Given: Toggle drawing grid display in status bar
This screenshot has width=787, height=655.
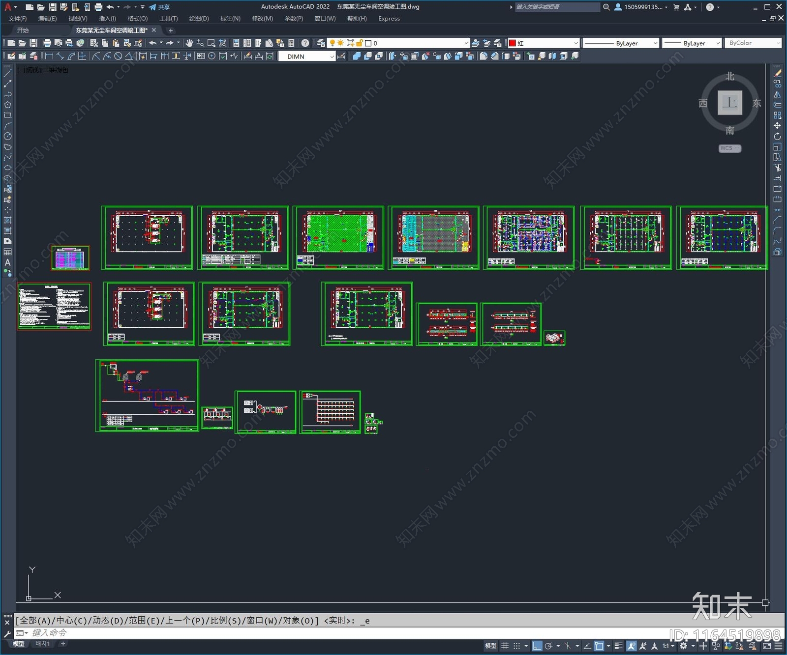Looking at the screenshot, I should click(505, 646).
